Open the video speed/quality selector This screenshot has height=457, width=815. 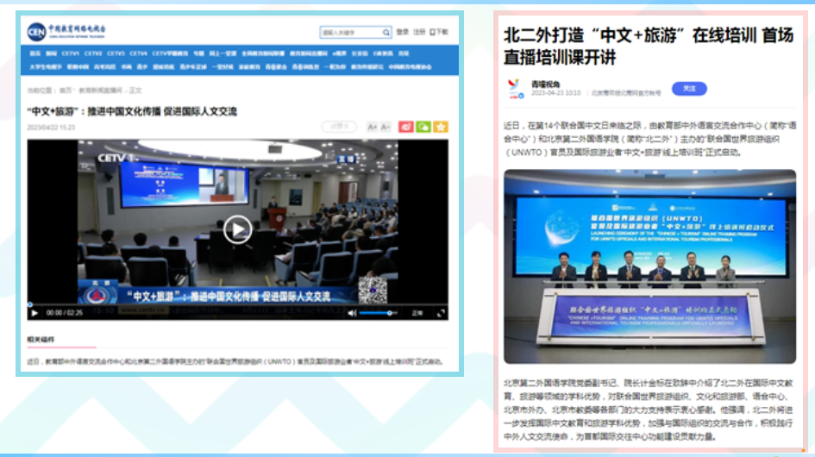(418, 313)
